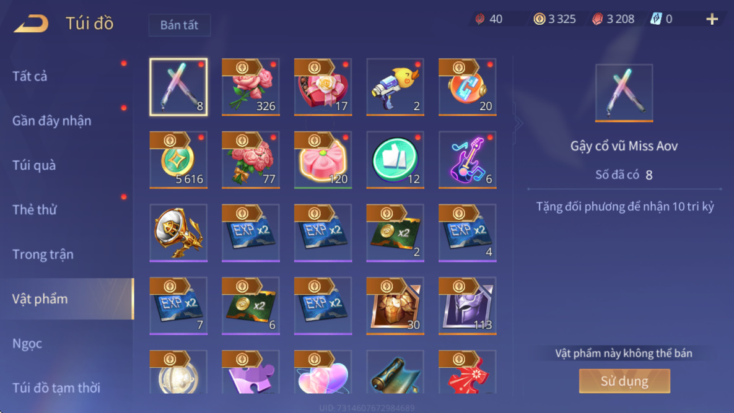Switch to the Túi quà tab

pyautogui.click(x=33, y=165)
